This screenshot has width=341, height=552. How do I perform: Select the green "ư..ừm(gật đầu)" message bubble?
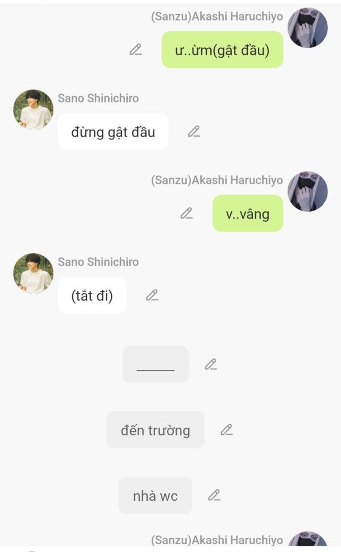[x=222, y=50]
